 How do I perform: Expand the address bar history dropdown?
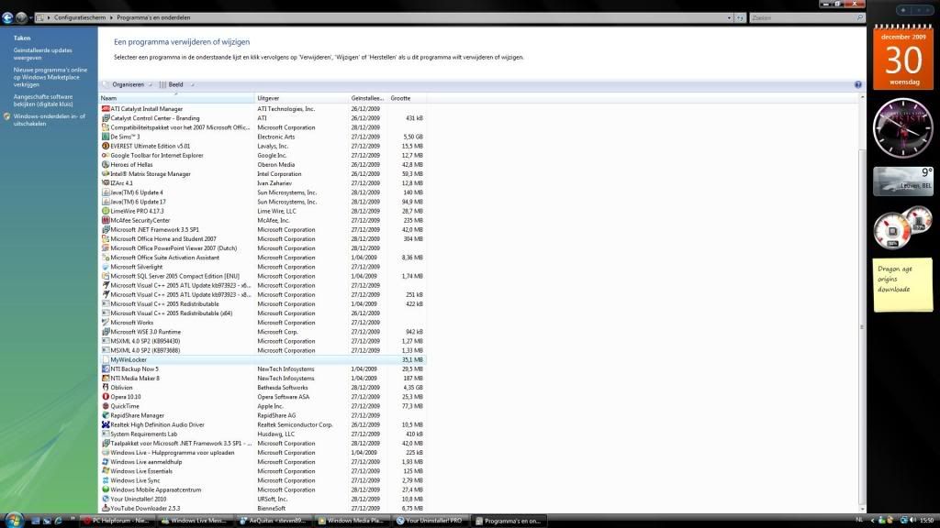(x=728, y=16)
